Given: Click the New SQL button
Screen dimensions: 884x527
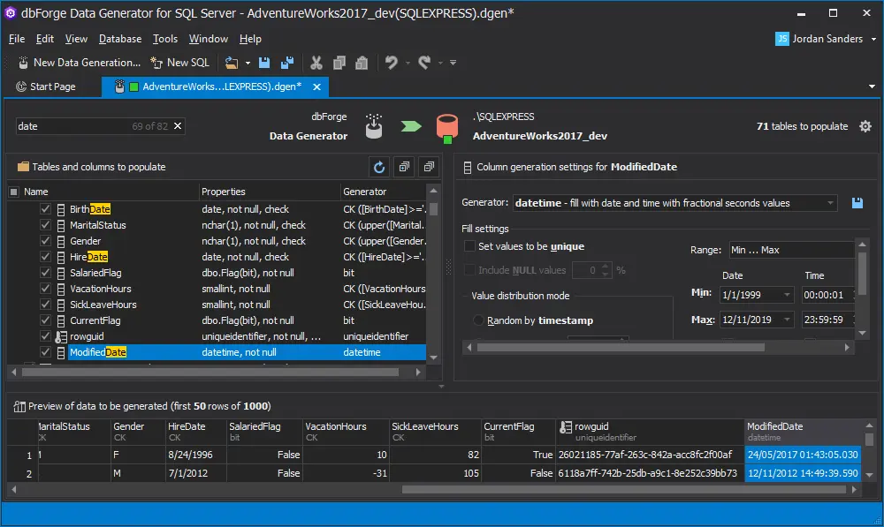Looking at the screenshot, I should (180, 63).
